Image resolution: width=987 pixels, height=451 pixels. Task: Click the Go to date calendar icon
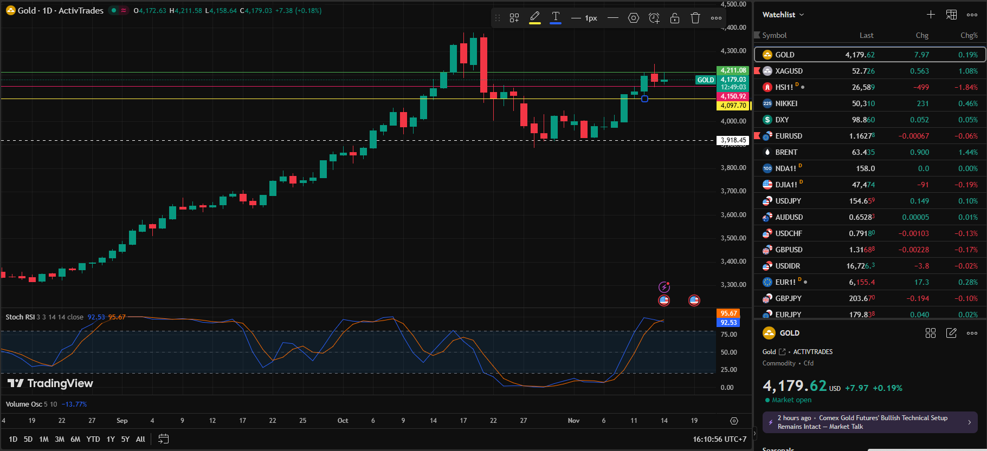(x=163, y=439)
